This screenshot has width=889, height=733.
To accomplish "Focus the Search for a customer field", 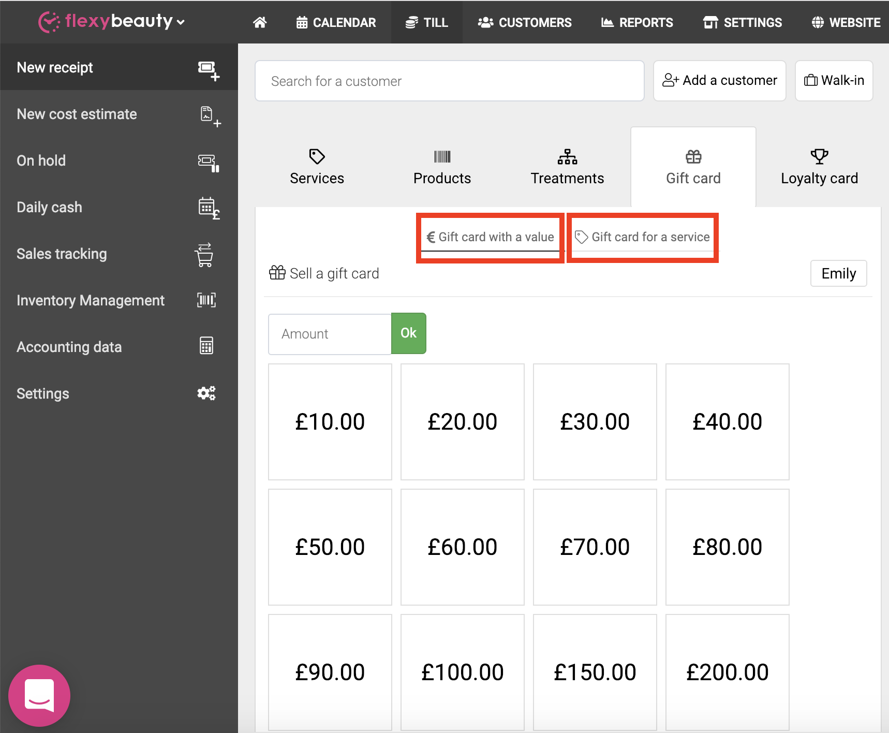I will [450, 81].
